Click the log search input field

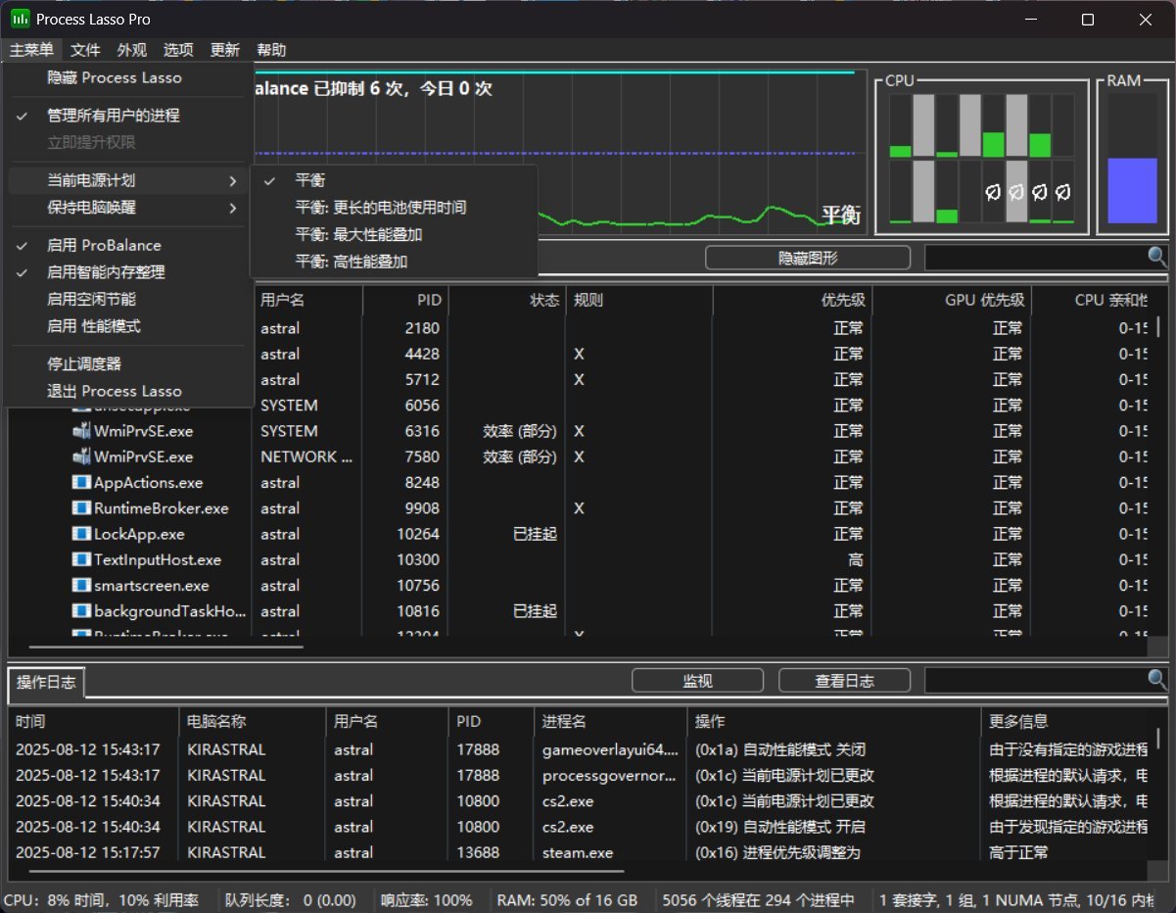click(1035, 681)
